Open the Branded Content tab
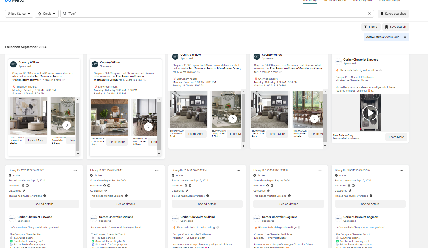428x248 pixels. [389, 1]
